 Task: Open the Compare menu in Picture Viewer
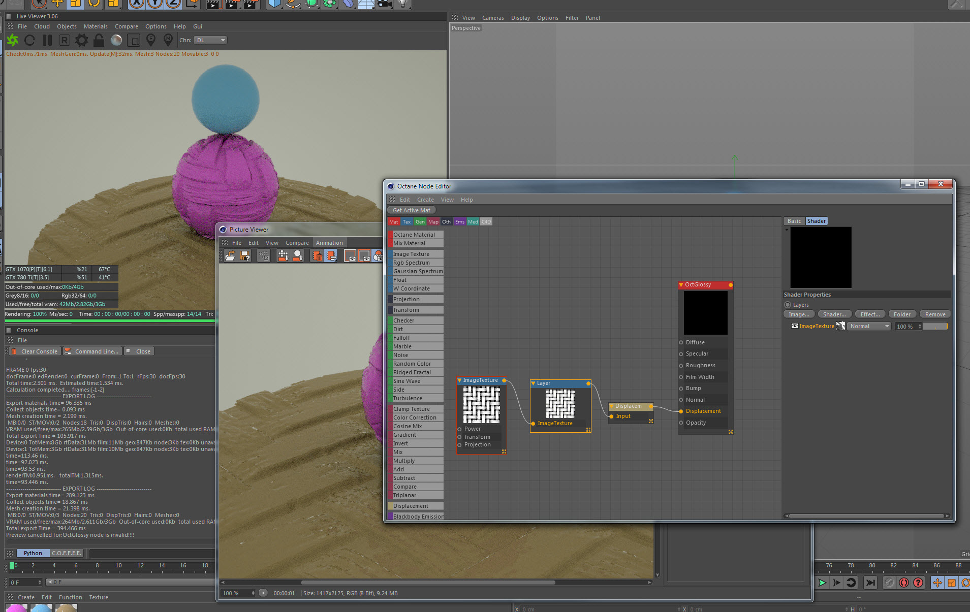[x=297, y=243]
